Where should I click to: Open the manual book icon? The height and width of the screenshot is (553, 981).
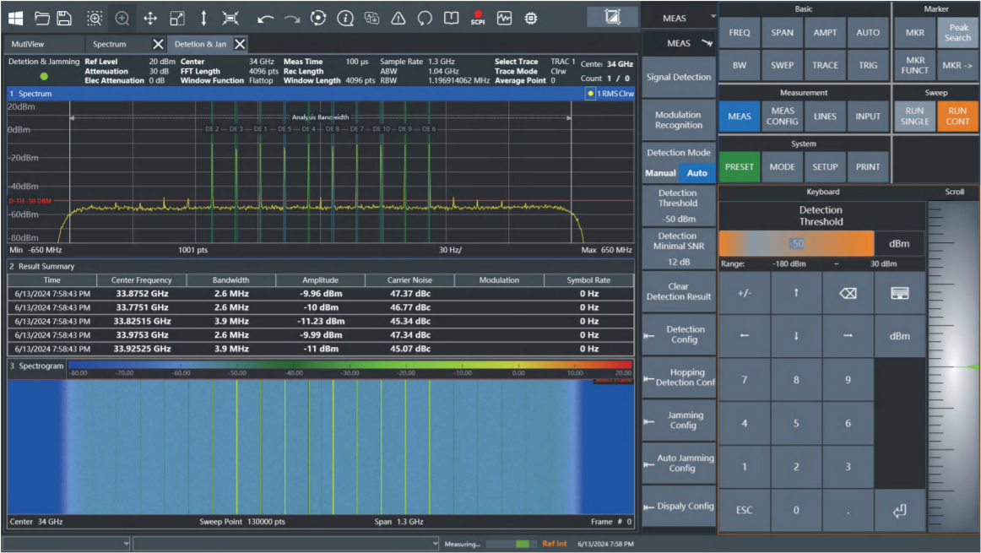click(x=451, y=18)
